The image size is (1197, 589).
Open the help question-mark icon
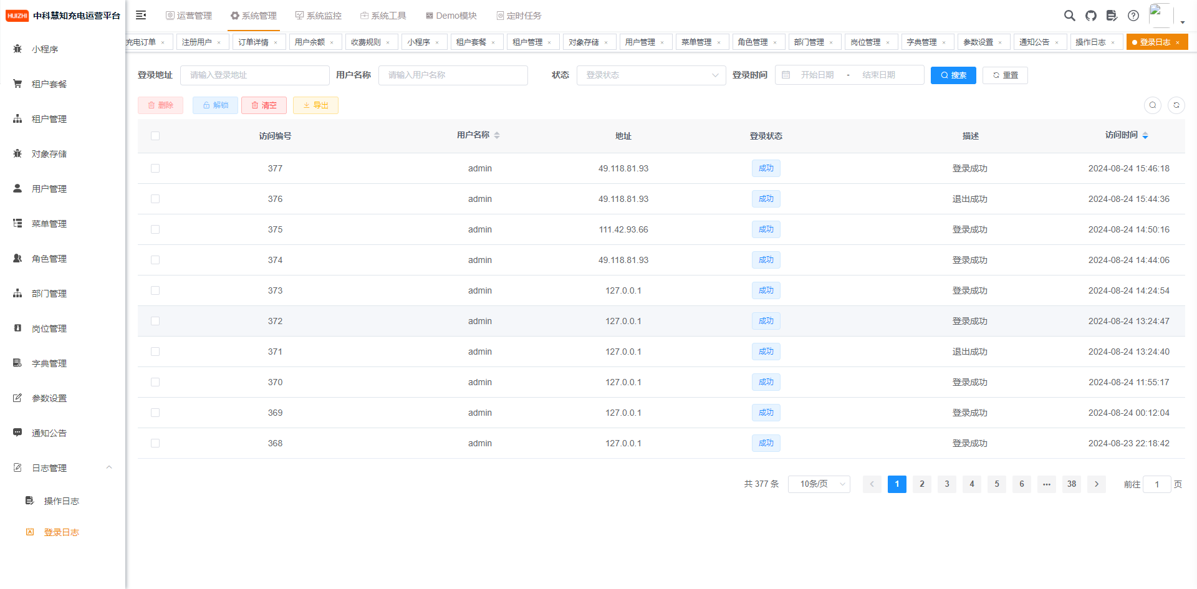pos(1133,16)
